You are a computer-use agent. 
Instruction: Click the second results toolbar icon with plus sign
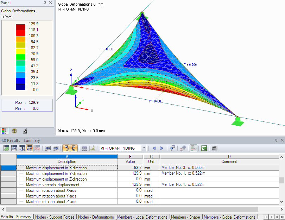[x=14, y=148]
